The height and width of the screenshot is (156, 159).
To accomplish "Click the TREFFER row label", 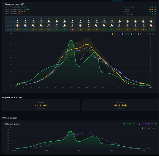I will point(9,29).
